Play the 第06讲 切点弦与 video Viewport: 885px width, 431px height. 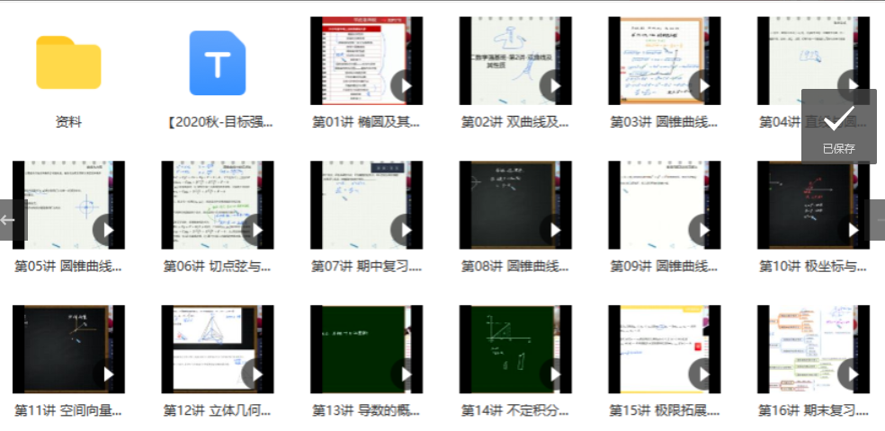(x=257, y=230)
